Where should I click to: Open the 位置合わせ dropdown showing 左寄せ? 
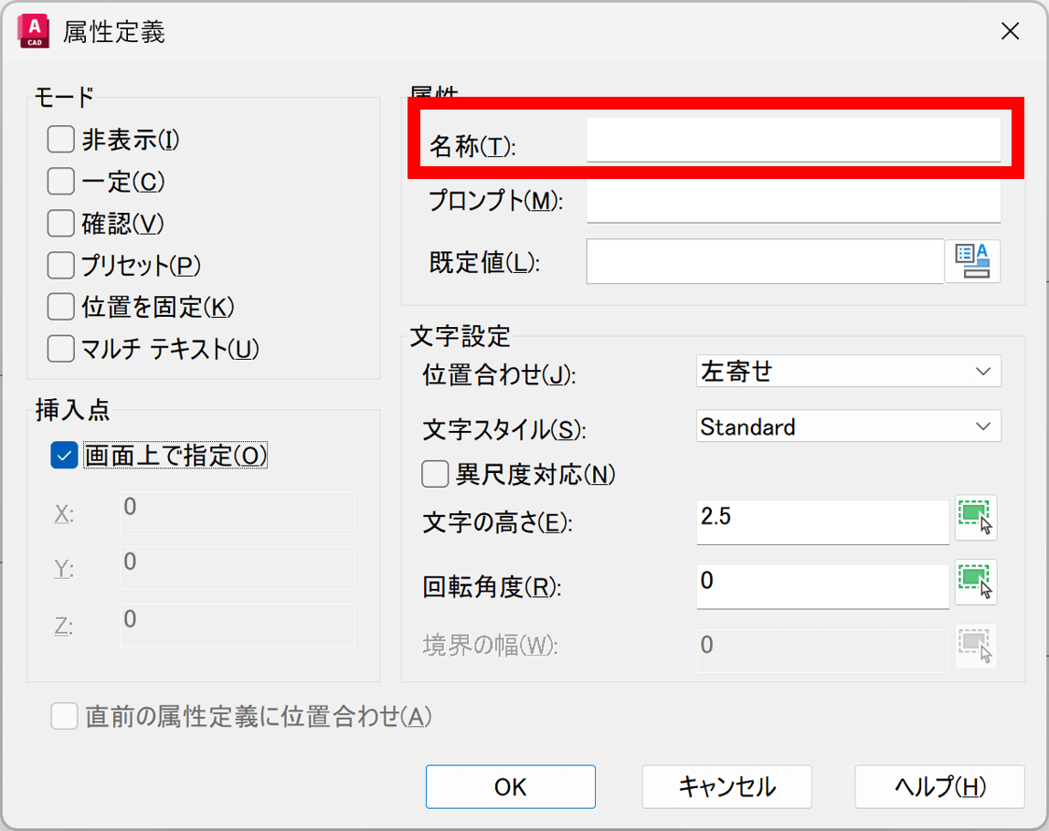click(x=848, y=372)
